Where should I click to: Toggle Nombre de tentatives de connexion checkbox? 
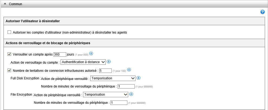tap(9, 70)
